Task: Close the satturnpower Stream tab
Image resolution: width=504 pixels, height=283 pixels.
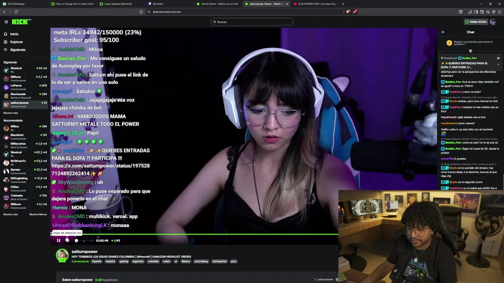Action: (287, 4)
